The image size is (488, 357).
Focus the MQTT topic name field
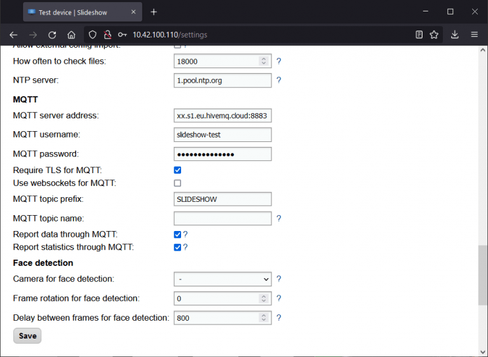[x=222, y=218]
